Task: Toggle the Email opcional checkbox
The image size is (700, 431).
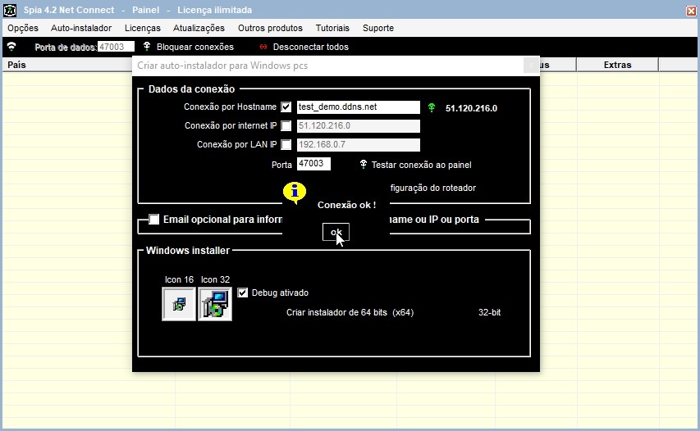Action: pyautogui.click(x=154, y=220)
